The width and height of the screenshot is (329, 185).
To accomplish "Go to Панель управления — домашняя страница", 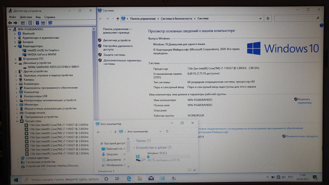I will [x=117, y=31].
